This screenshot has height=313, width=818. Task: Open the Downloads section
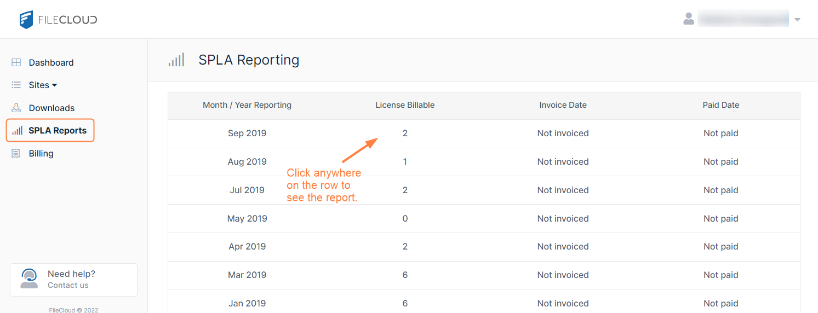(52, 108)
